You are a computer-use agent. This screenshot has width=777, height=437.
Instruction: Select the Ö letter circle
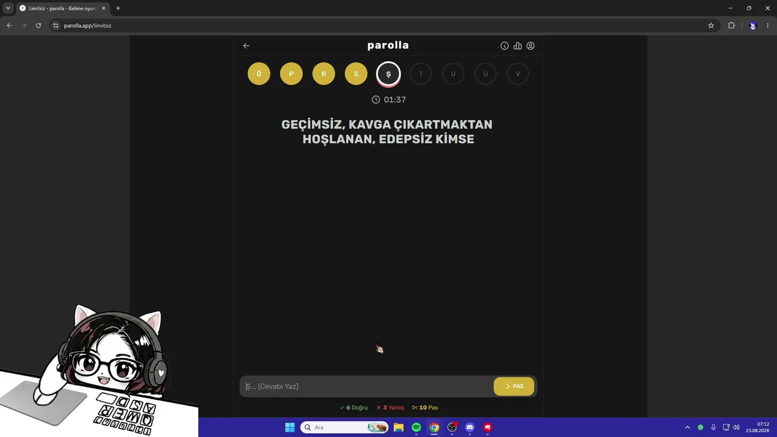pos(259,74)
